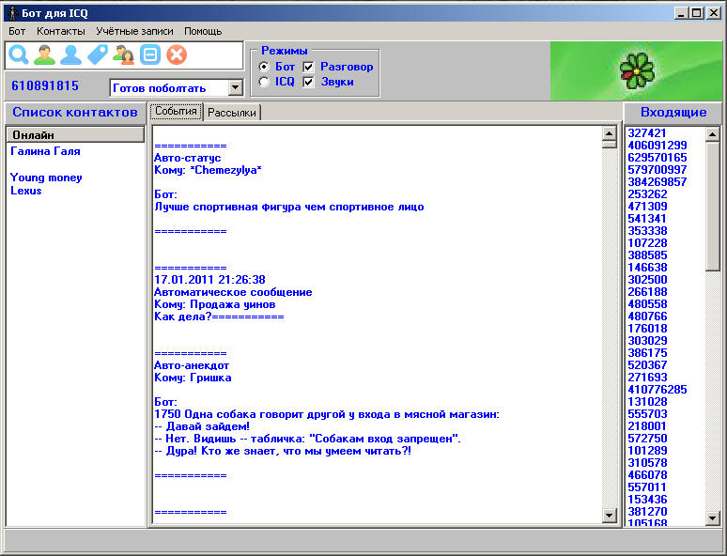Select incoming number 572750
The height and width of the screenshot is (556, 727).
tap(647, 439)
